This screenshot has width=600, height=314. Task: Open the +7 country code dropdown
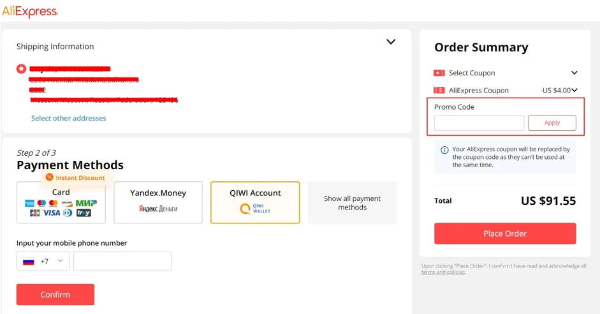click(x=60, y=261)
